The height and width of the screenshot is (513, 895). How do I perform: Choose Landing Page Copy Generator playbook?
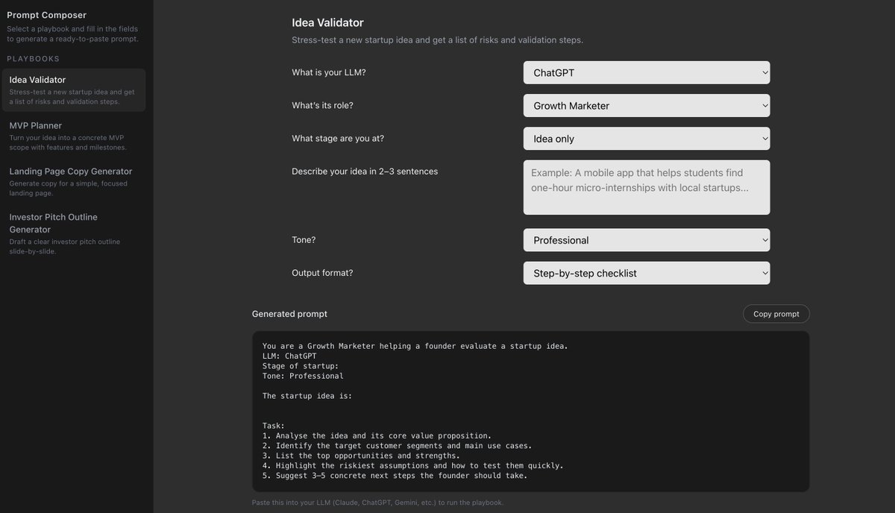point(74,182)
